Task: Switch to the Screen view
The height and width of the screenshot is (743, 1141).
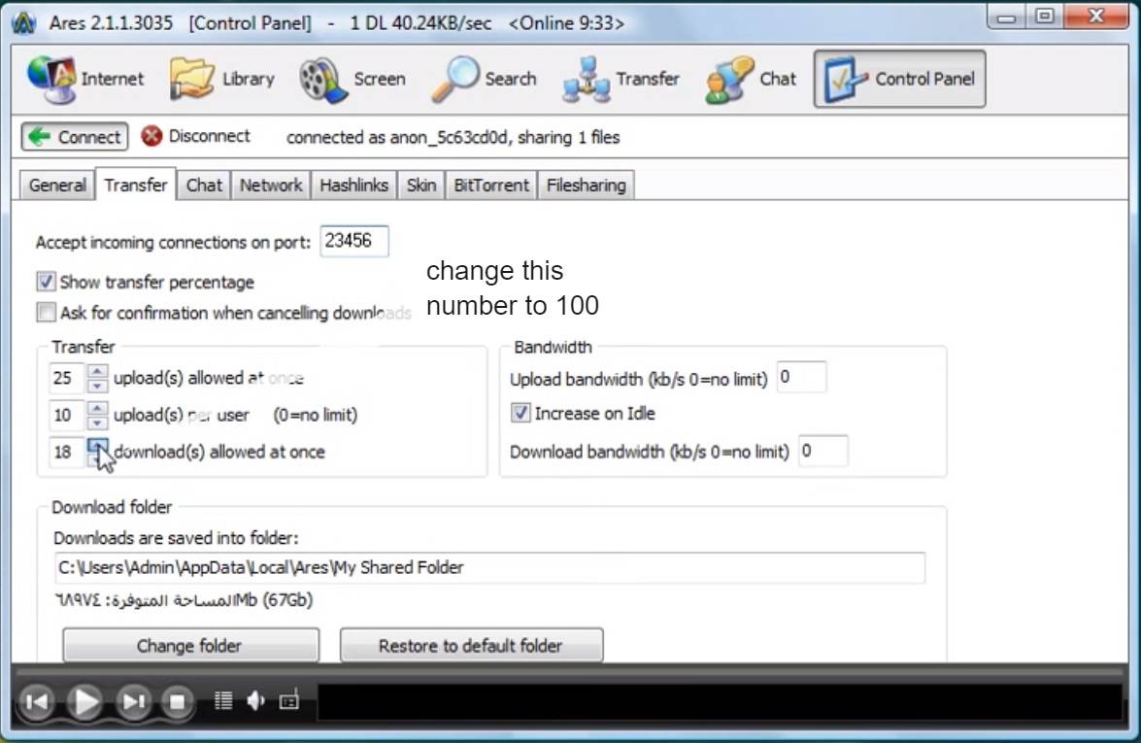Action: tap(352, 79)
